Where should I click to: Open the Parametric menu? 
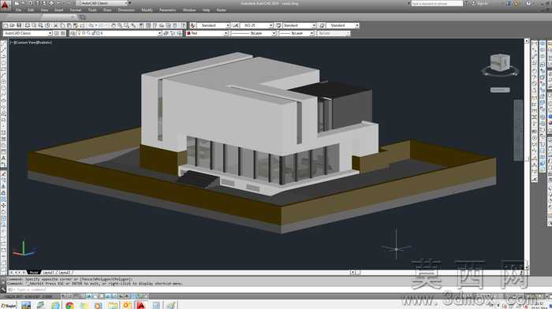point(167,10)
